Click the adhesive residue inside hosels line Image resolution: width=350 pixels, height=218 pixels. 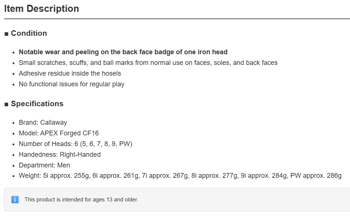point(70,73)
